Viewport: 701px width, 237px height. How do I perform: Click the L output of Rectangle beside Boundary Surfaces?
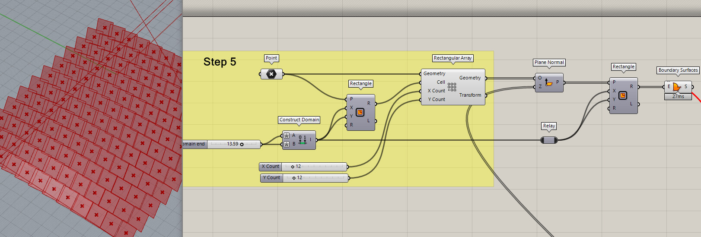pyautogui.click(x=631, y=104)
